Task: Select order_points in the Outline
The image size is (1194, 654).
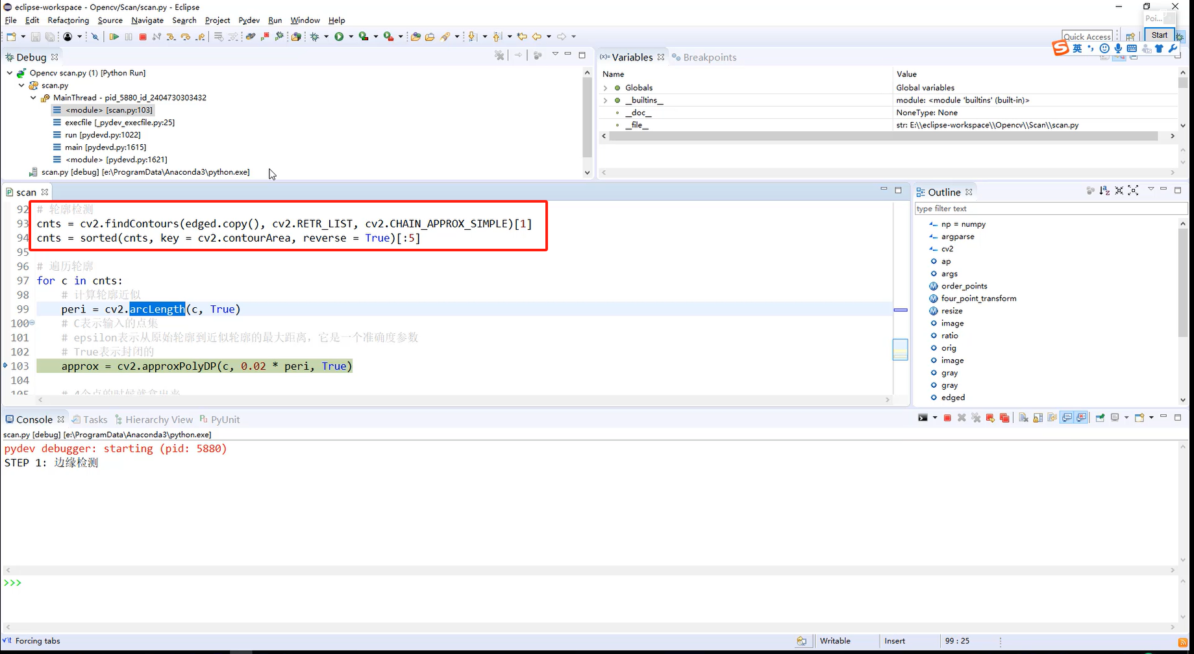Action: click(964, 286)
